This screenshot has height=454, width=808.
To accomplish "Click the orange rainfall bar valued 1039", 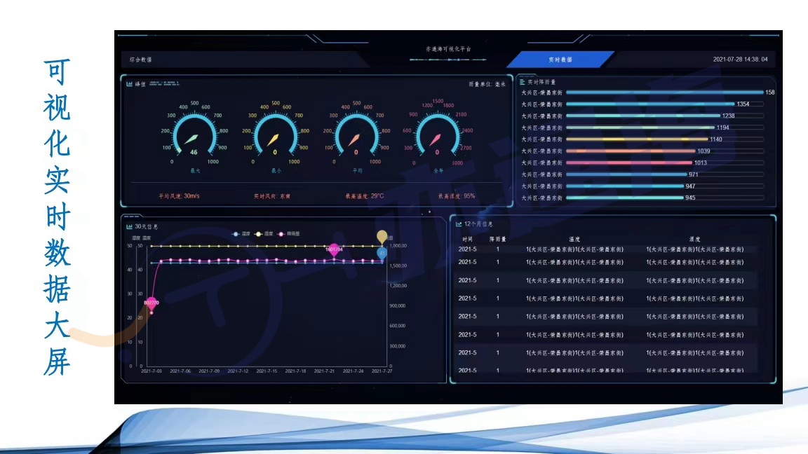I will [x=631, y=151].
